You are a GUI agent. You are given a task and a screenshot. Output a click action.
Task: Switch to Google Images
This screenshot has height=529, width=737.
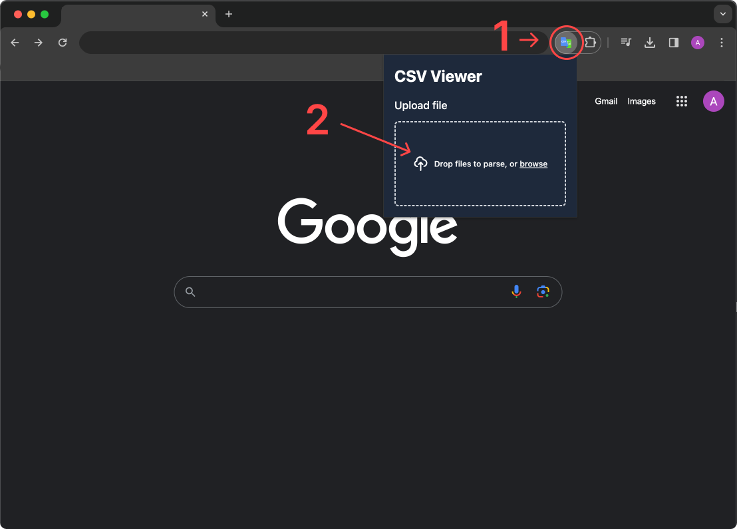tap(641, 101)
